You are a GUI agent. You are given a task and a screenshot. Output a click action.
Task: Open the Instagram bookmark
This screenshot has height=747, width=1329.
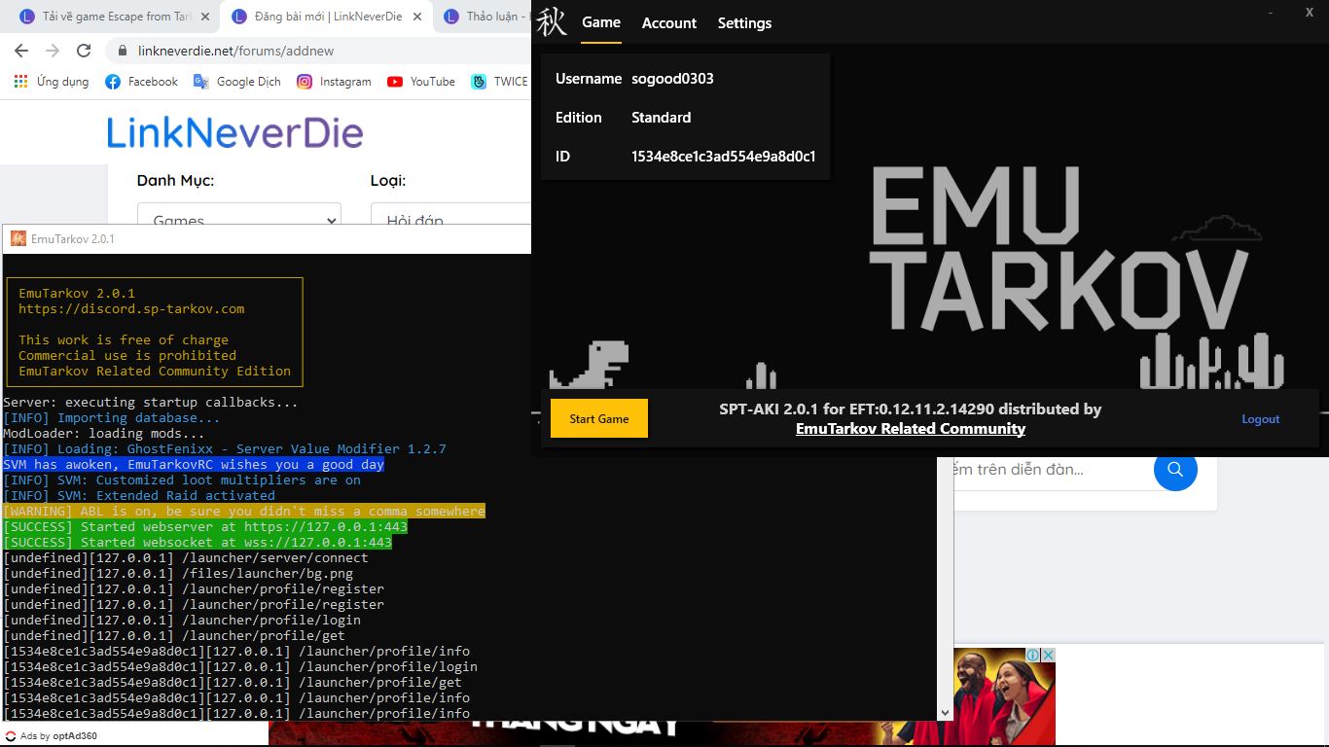(x=334, y=82)
